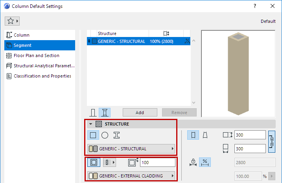Open the veneer type flyout
This screenshot has height=183, width=282.
(109, 162)
